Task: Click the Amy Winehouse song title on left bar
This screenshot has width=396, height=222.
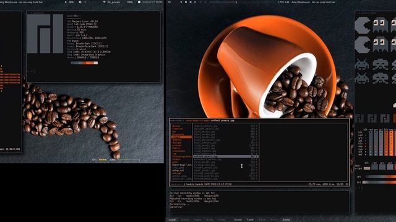Action: click(20, 2)
